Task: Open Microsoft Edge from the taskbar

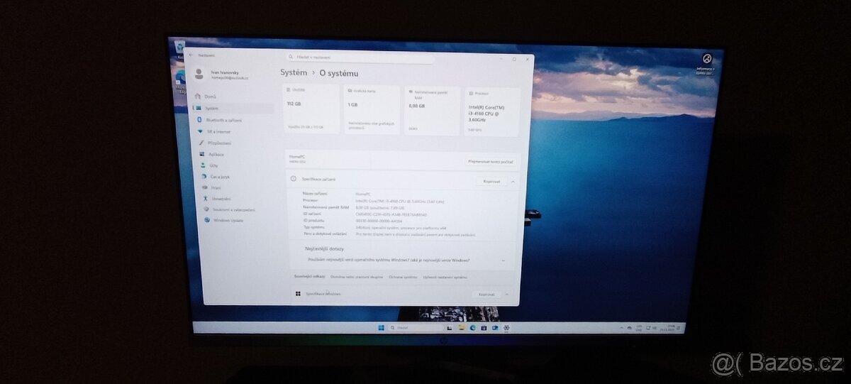Action: (x=472, y=328)
